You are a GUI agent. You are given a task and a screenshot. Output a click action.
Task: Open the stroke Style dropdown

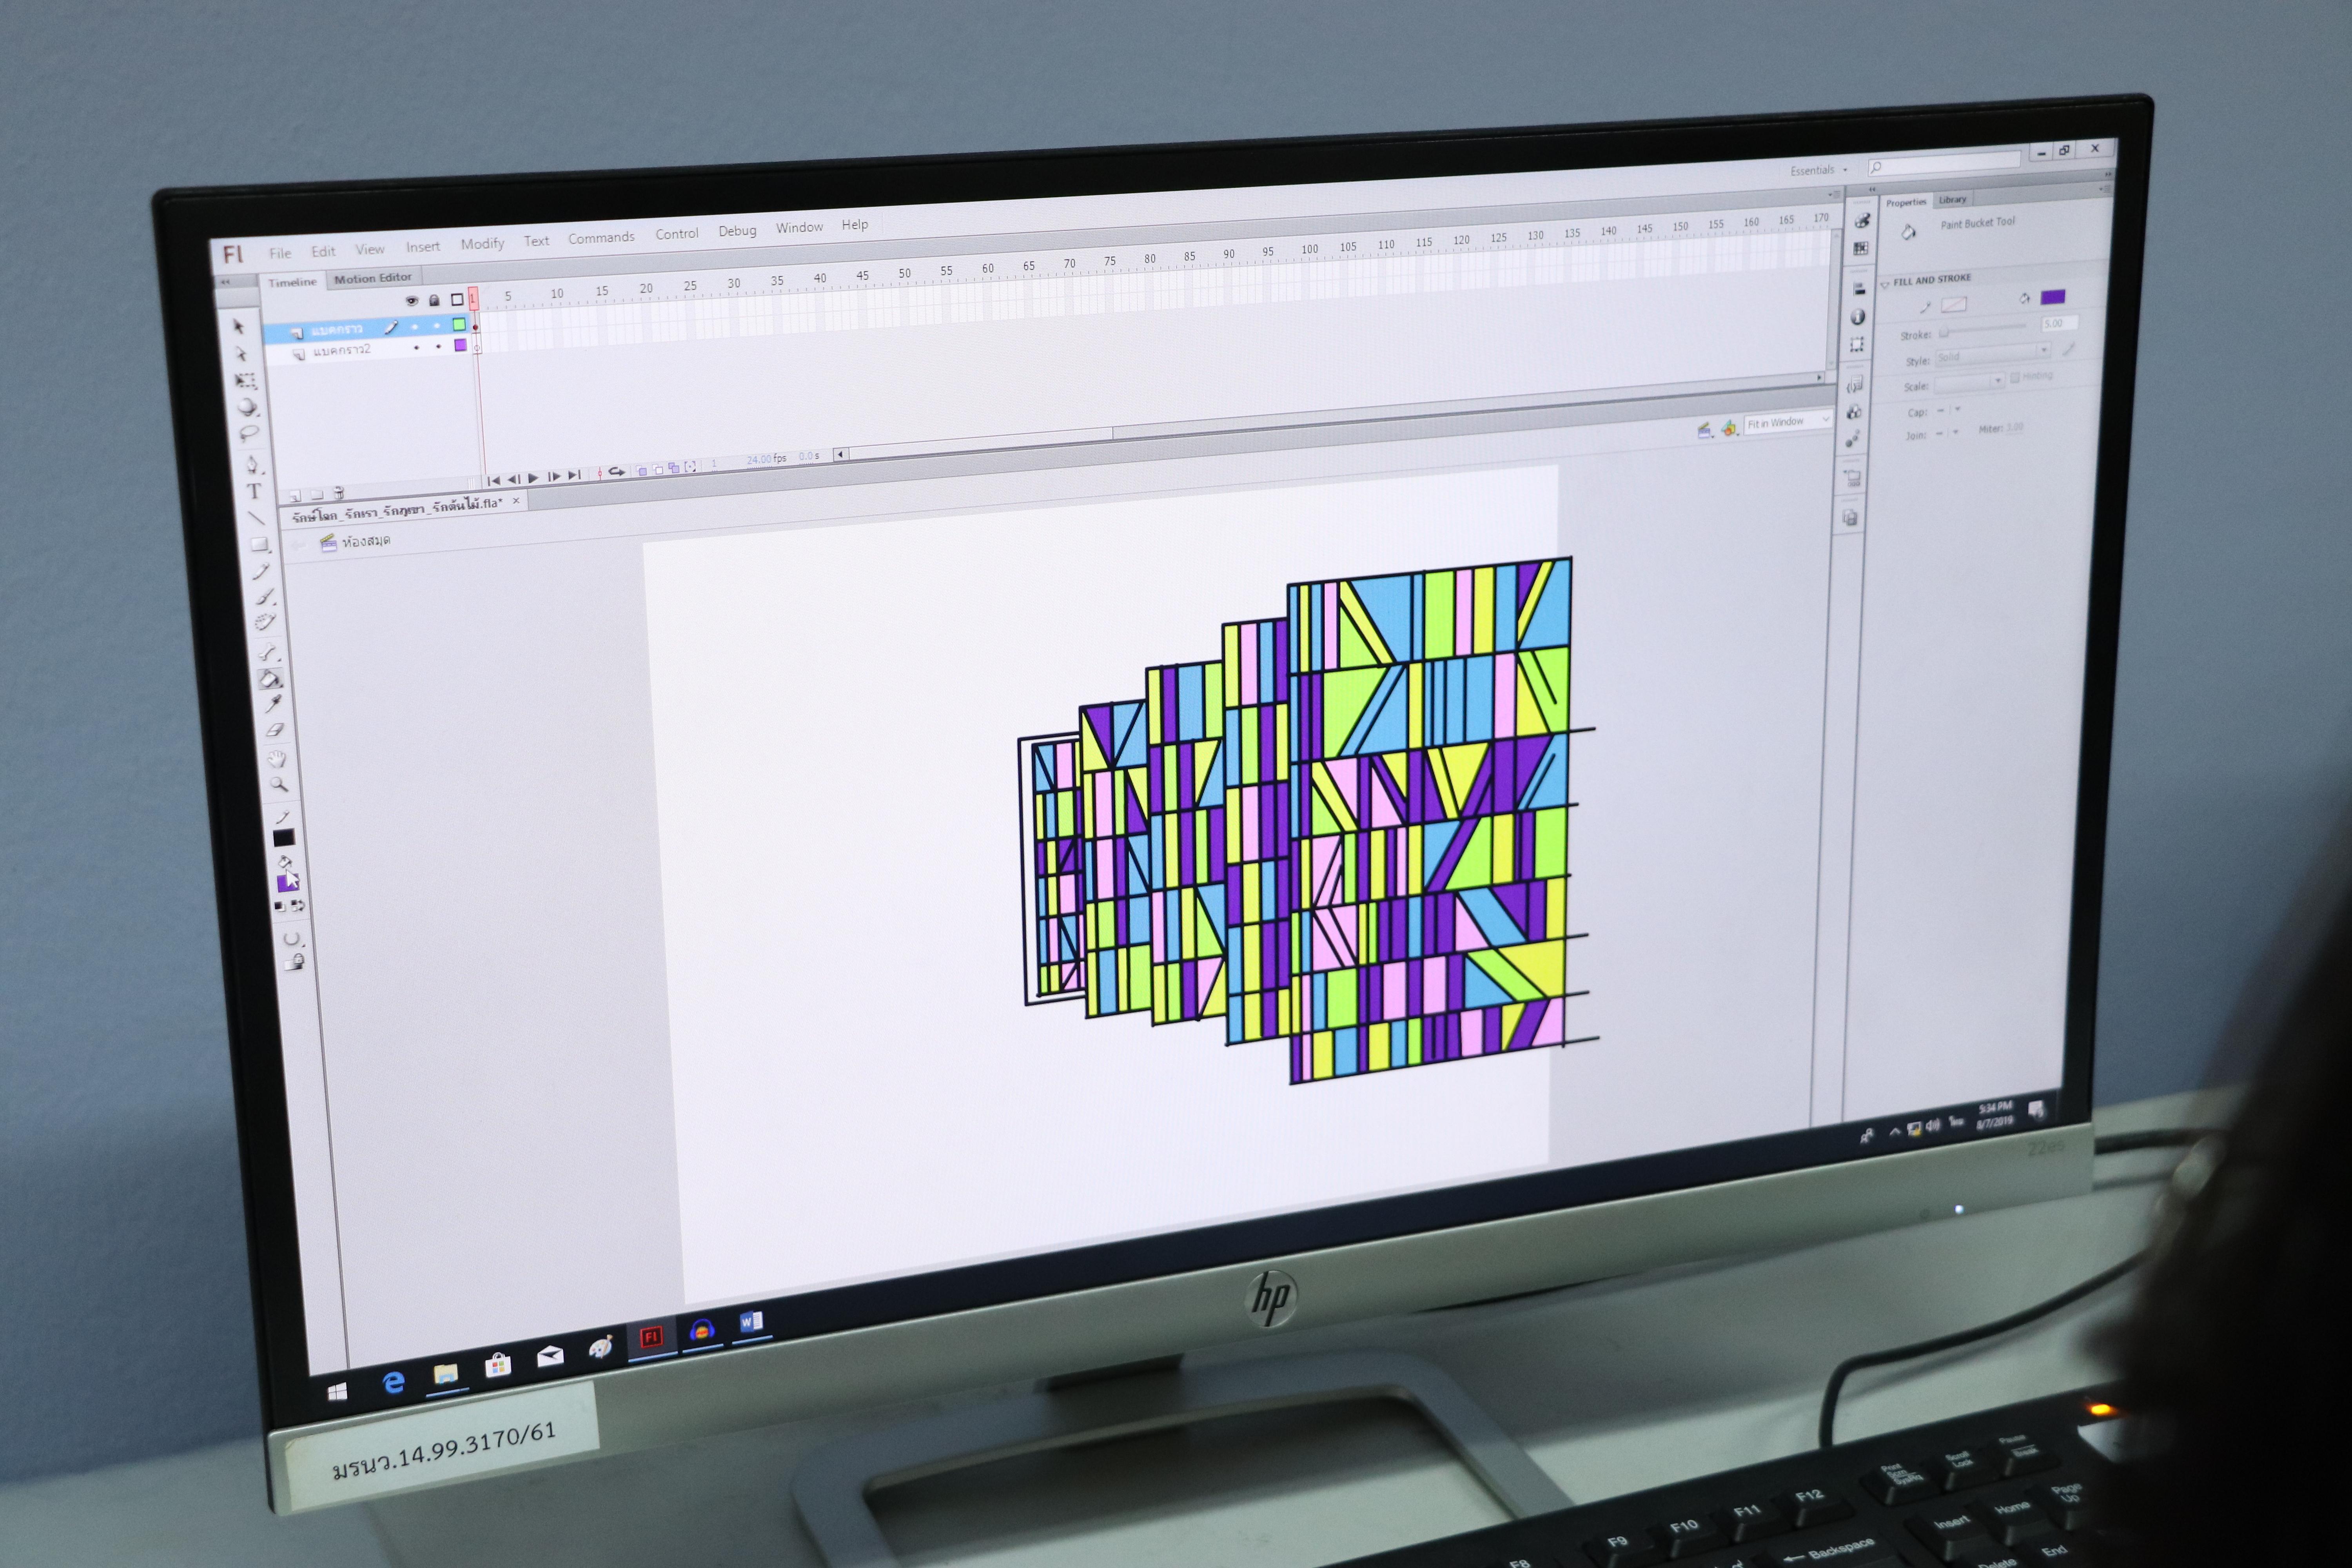(1992, 355)
